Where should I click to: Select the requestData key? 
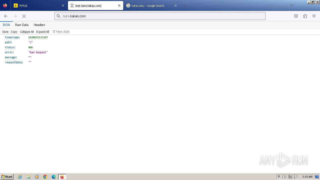pyautogui.click(x=14, y=62)
